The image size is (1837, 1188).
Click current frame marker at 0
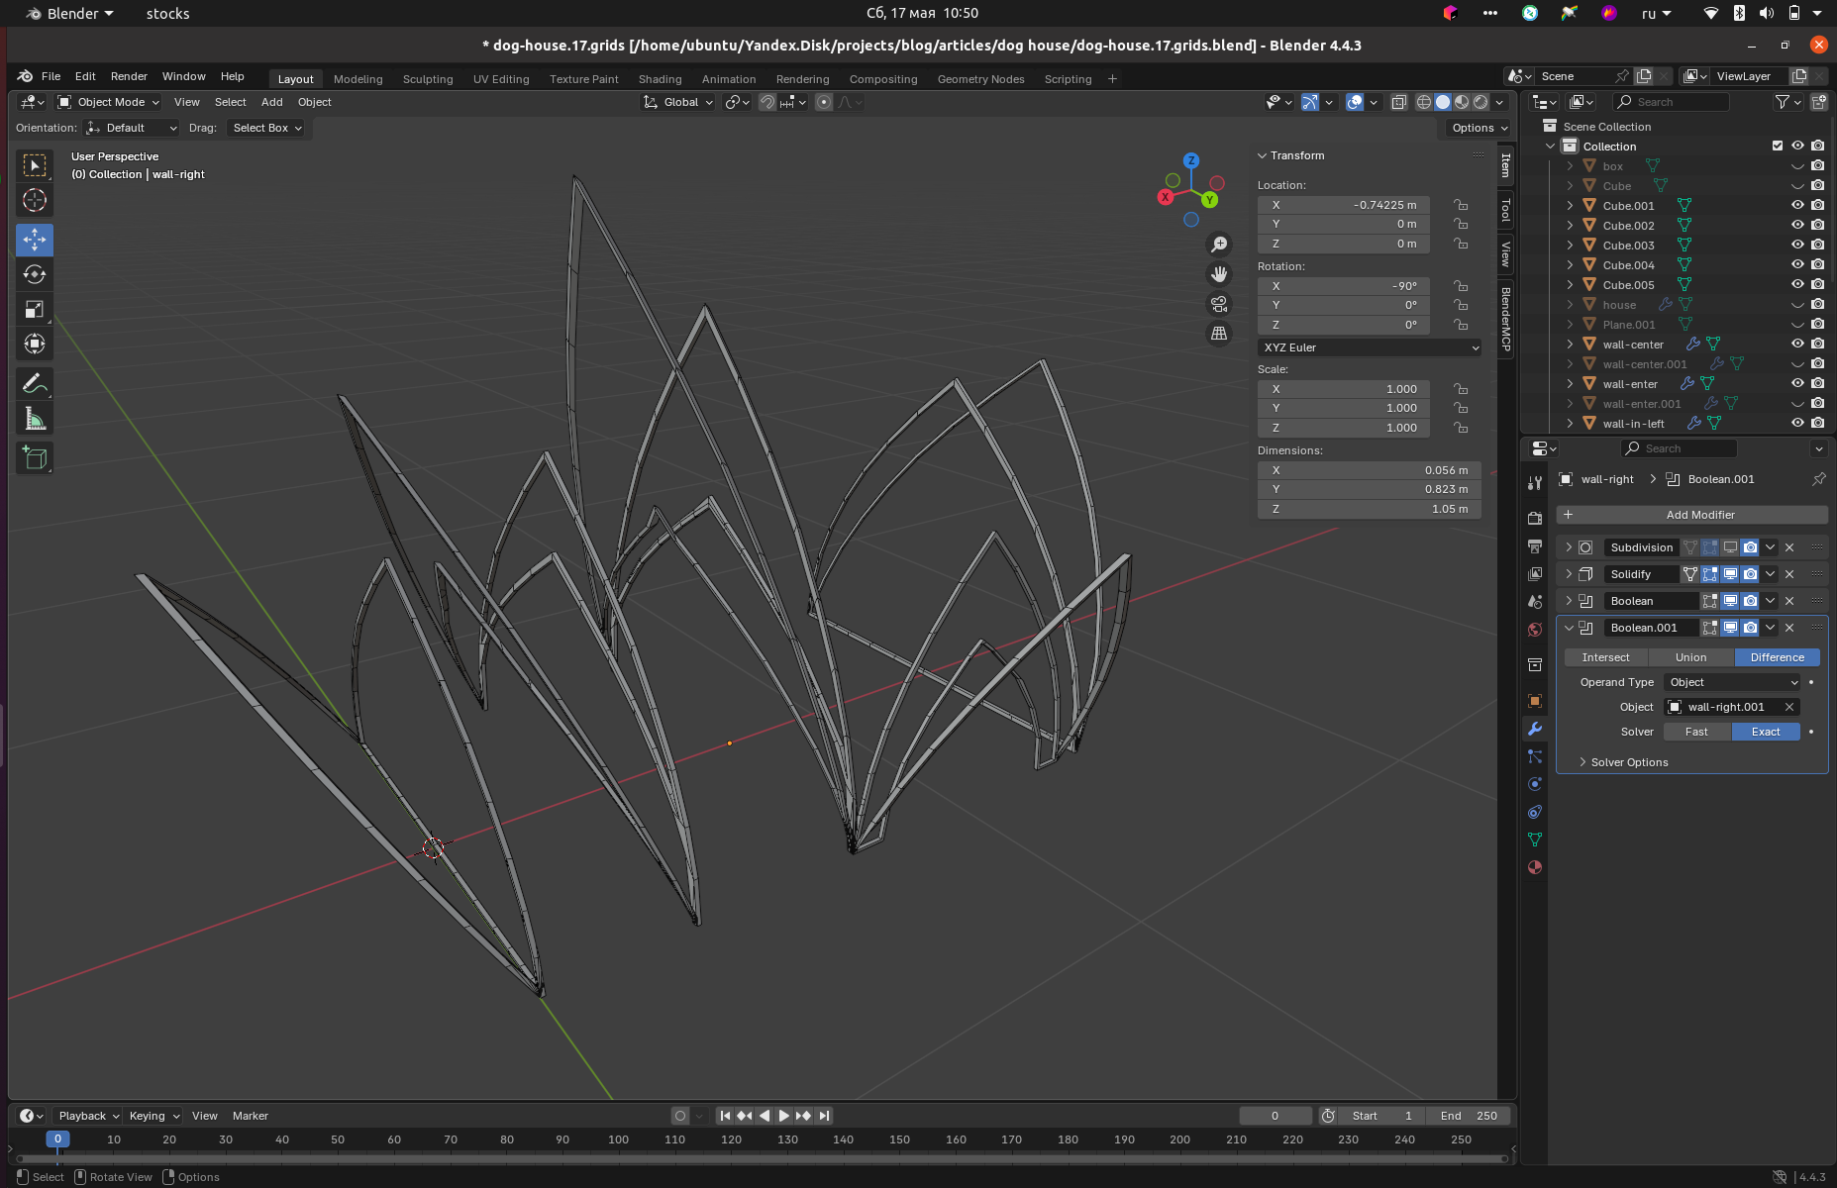coord(58,1139)
